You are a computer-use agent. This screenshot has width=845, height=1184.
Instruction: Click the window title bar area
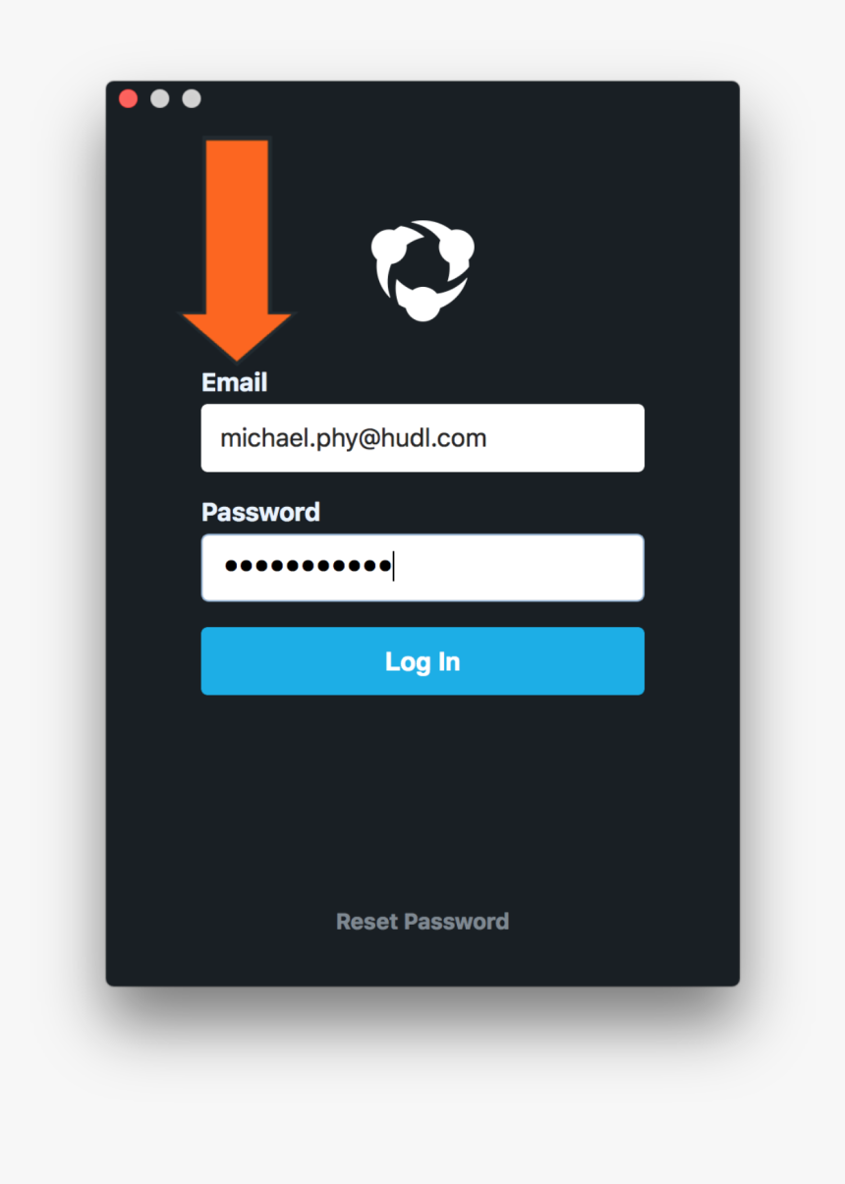click(x=462, y=98)
